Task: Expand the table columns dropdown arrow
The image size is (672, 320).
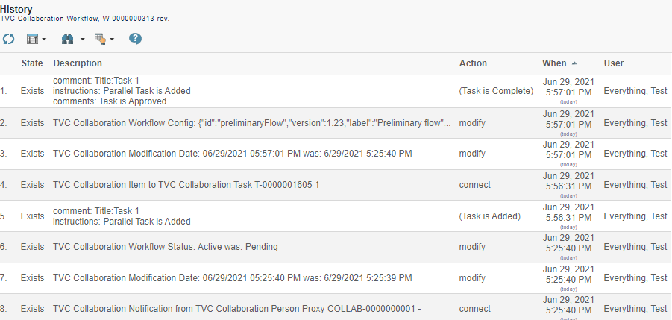Action: click(x=44, y=39)
